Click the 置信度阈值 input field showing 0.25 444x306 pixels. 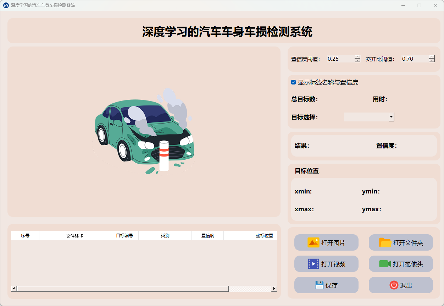point(340,59)
